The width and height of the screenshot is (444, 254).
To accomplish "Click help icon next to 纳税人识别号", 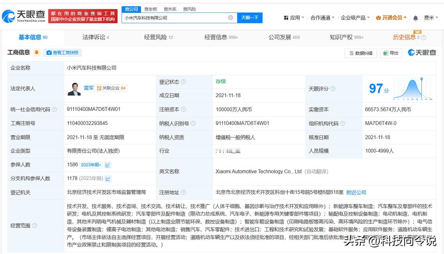I will click(x=193, y=124).
